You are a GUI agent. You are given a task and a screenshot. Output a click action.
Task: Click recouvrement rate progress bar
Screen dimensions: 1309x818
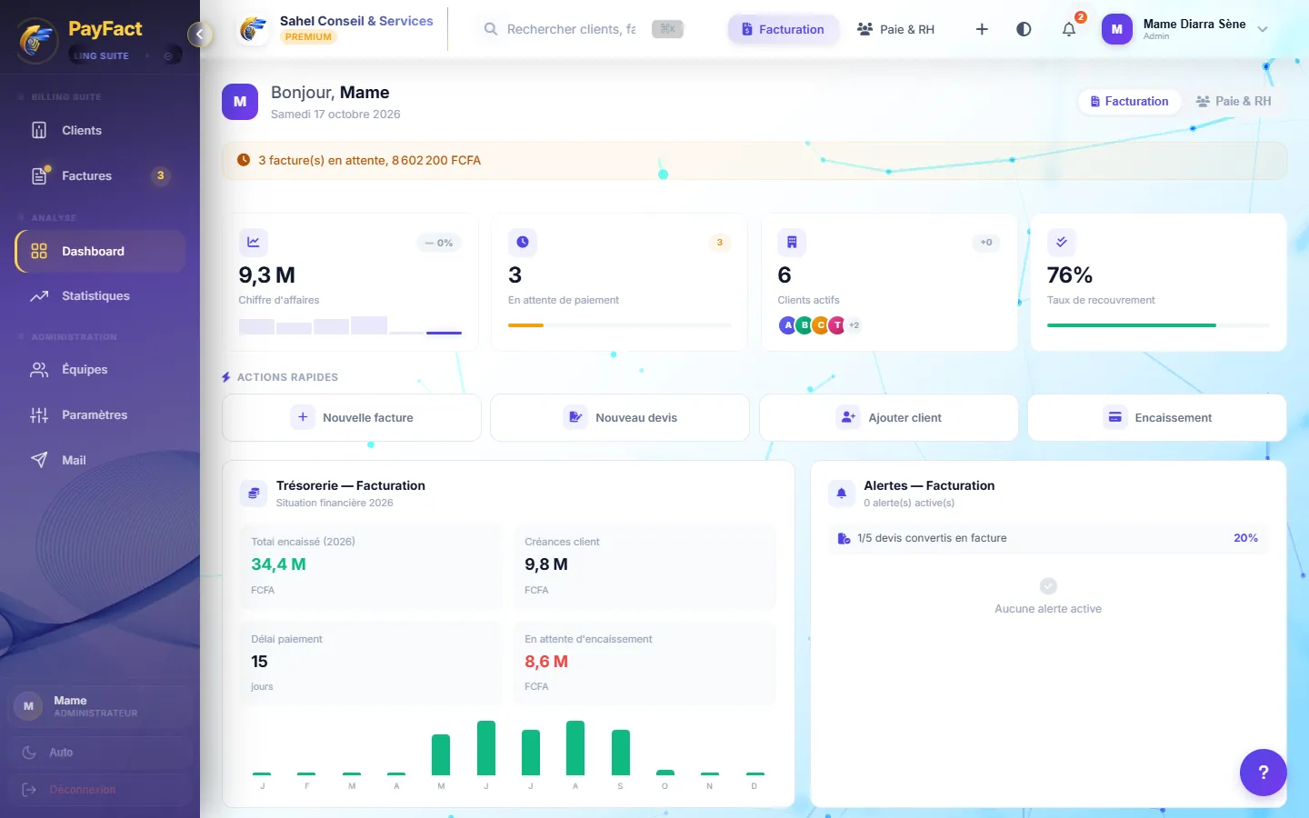tap(1159, 325)
